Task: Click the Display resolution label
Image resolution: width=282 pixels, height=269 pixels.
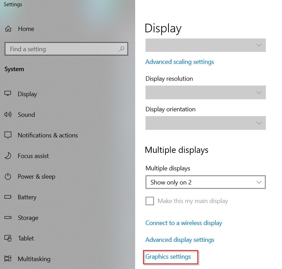Action: (x=169, y=79)
